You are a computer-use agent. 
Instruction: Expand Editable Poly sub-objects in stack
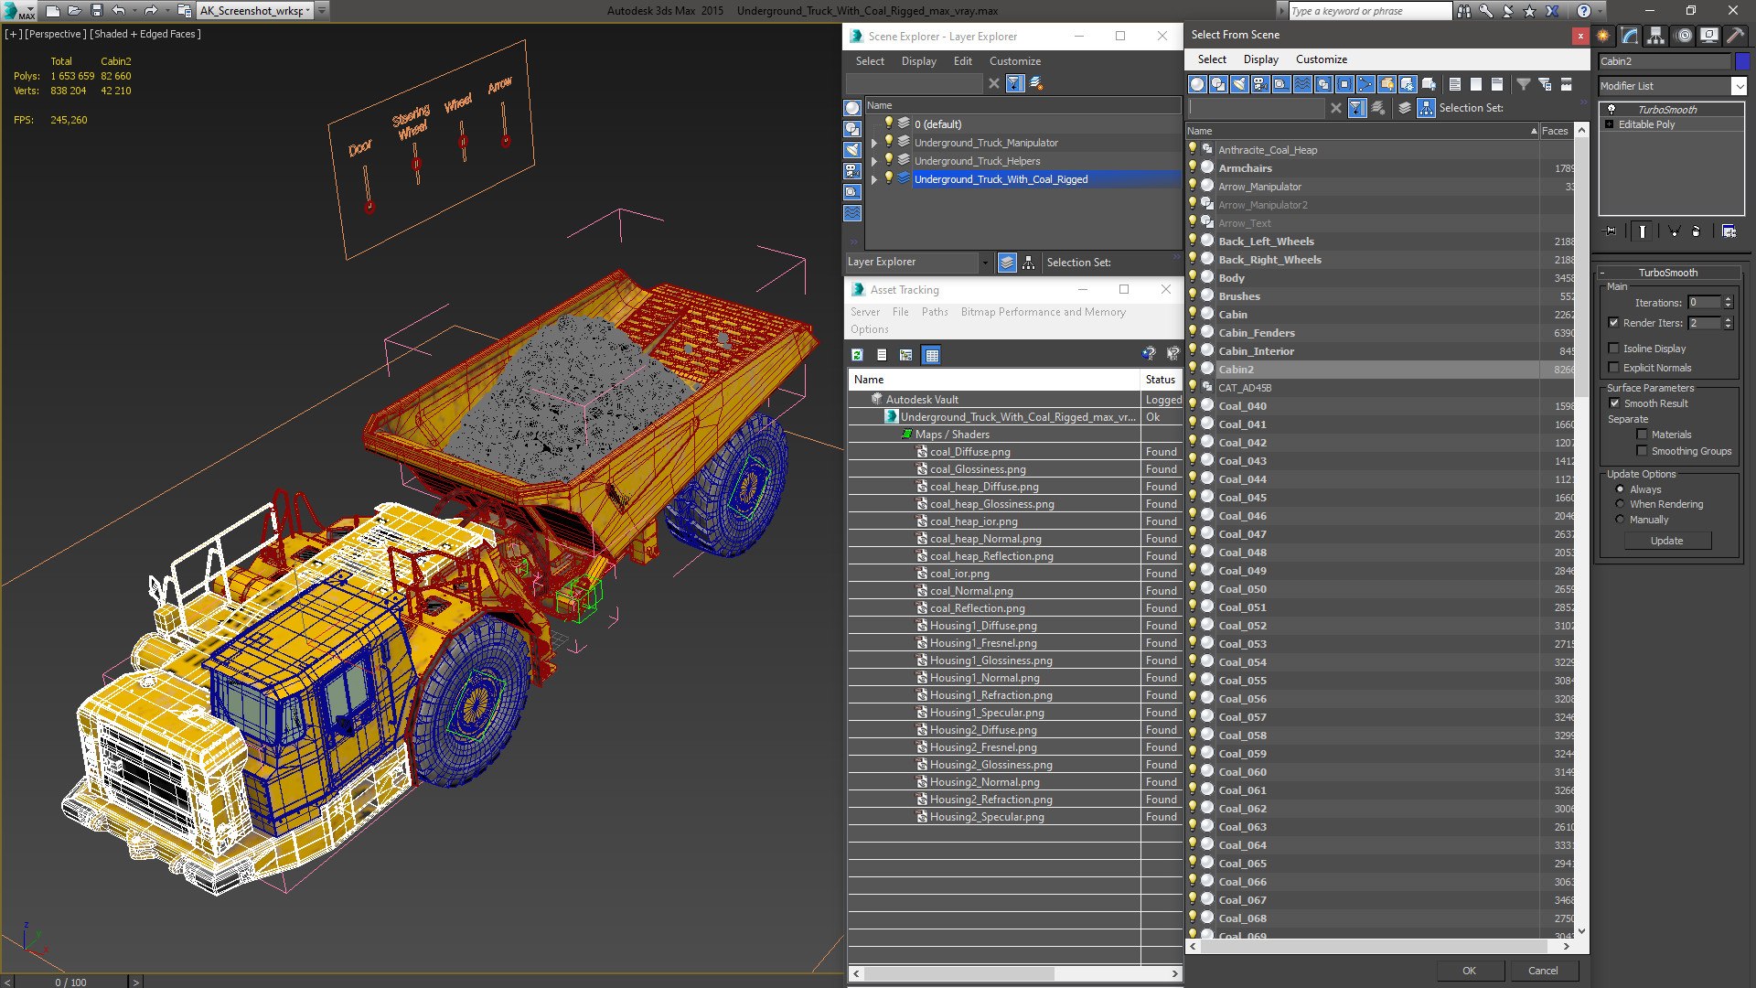click(1610, 124)
